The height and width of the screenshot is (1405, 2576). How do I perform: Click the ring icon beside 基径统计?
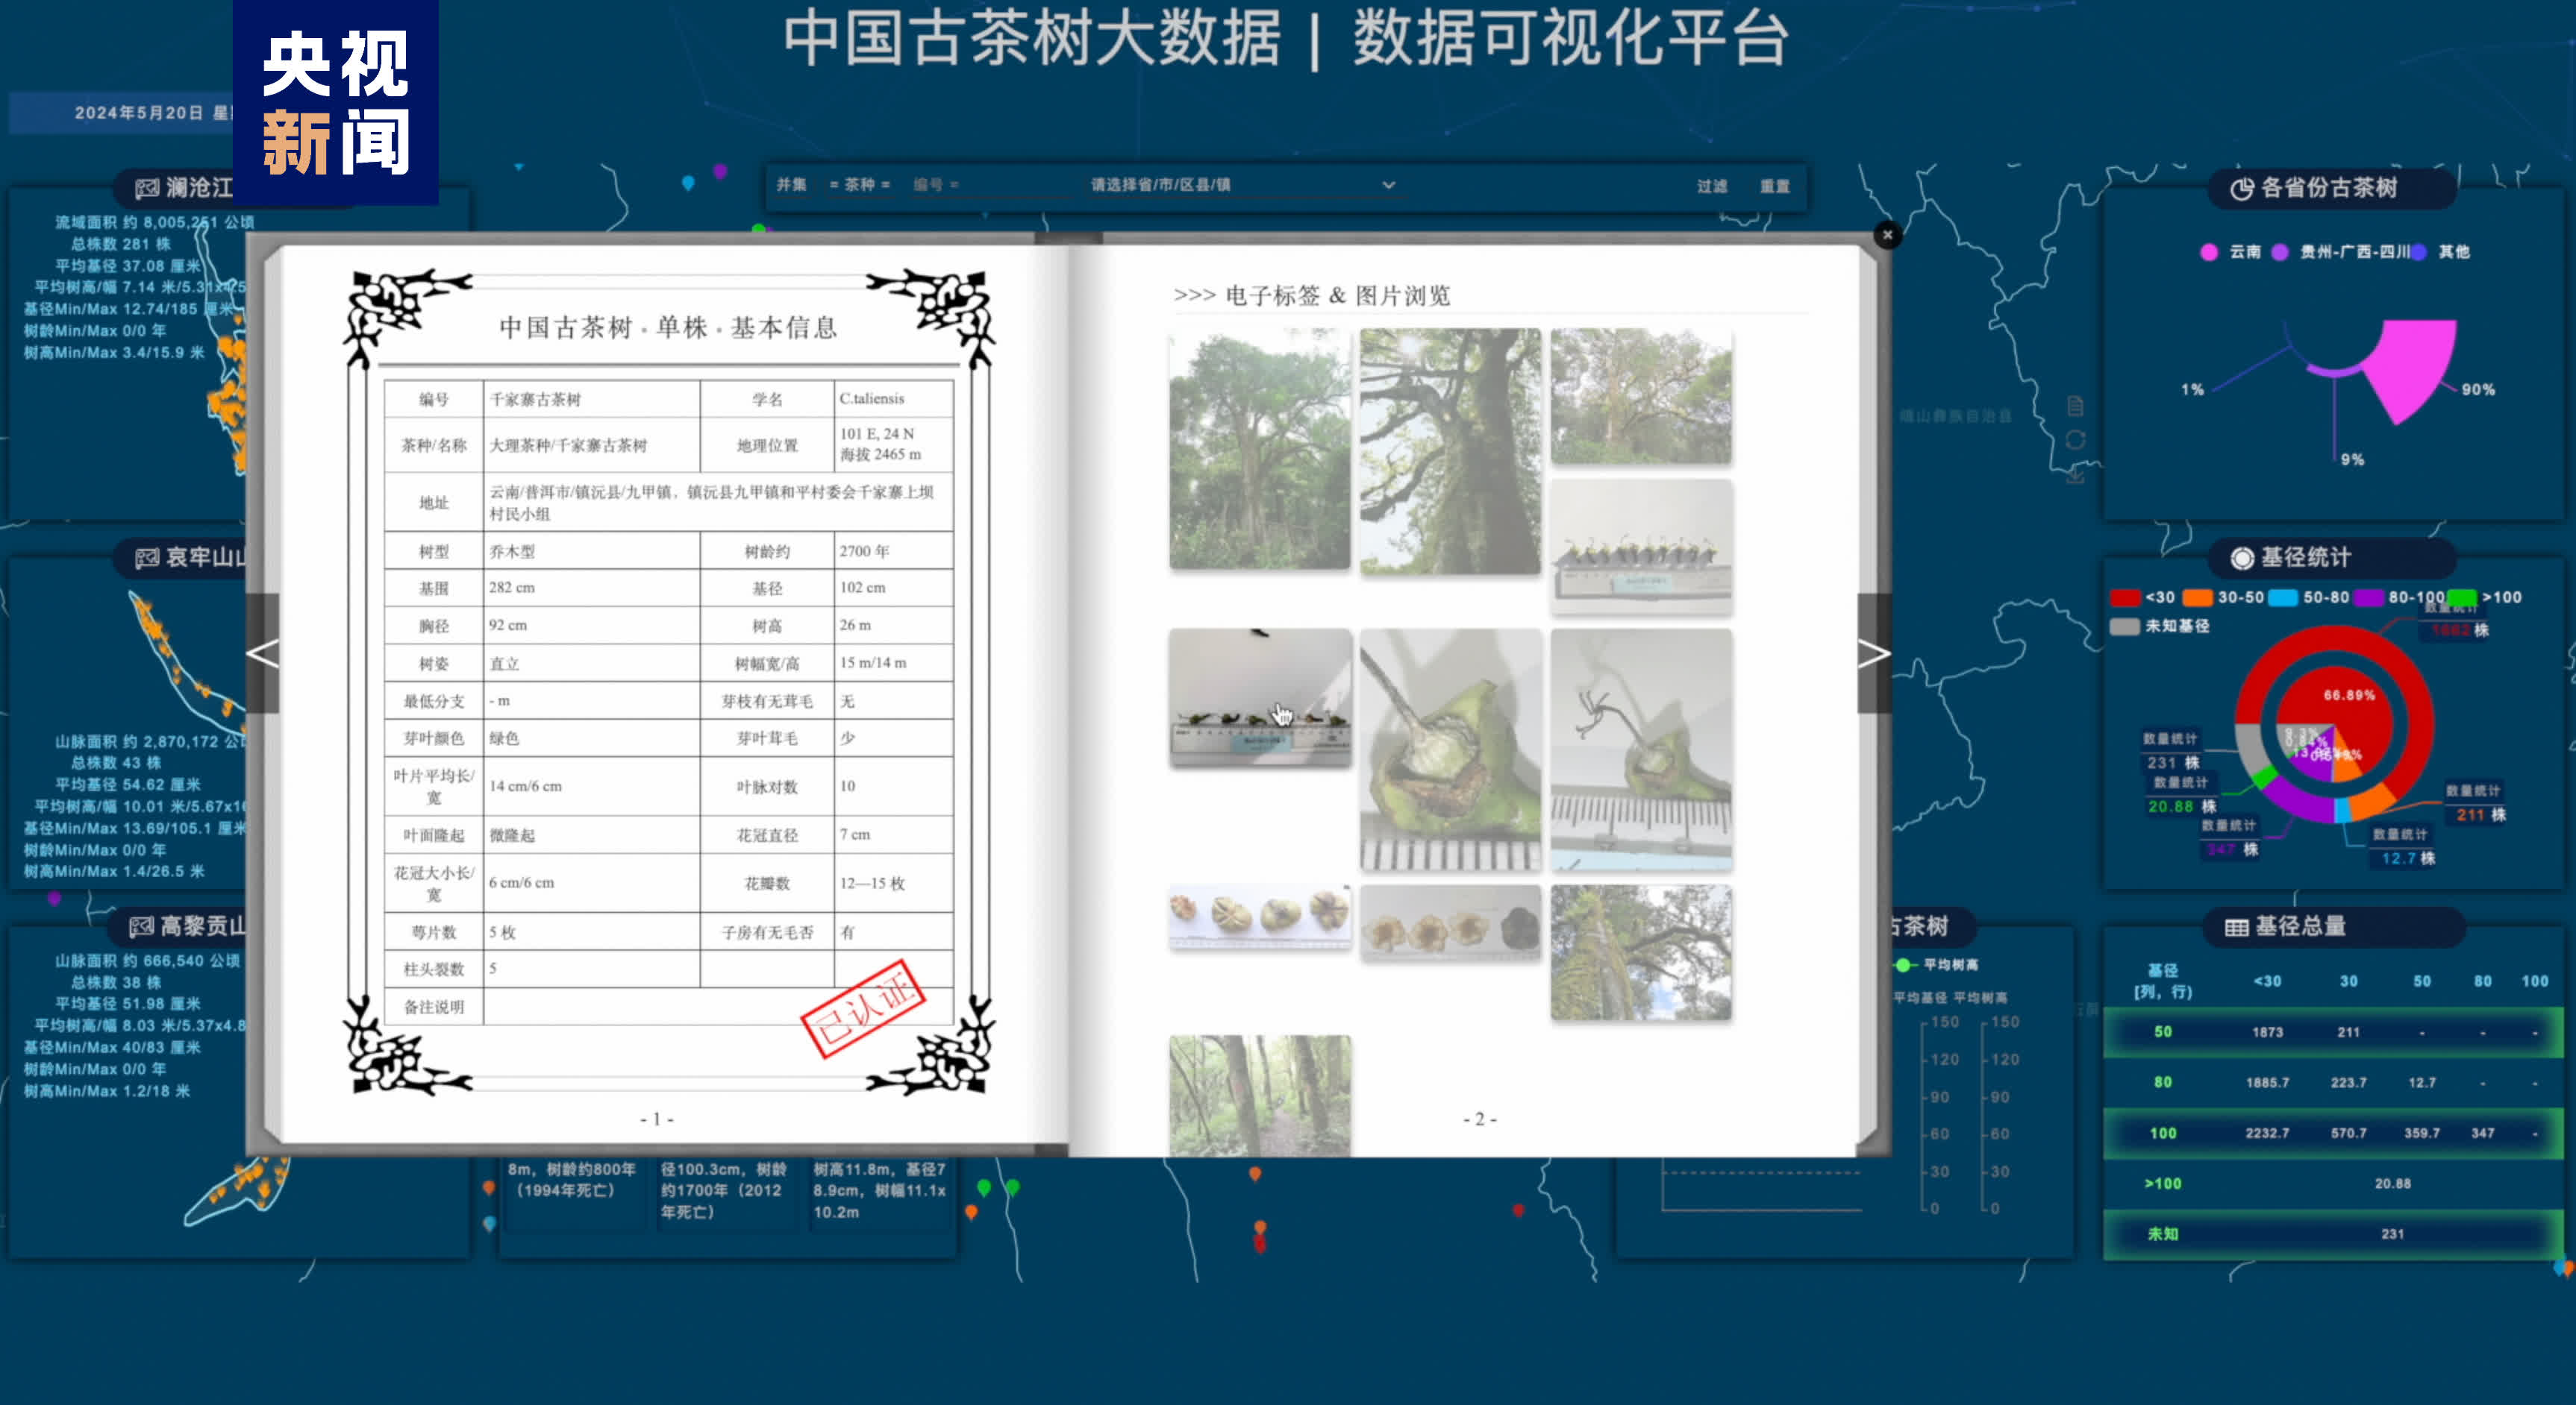[x=2242, y=558]
